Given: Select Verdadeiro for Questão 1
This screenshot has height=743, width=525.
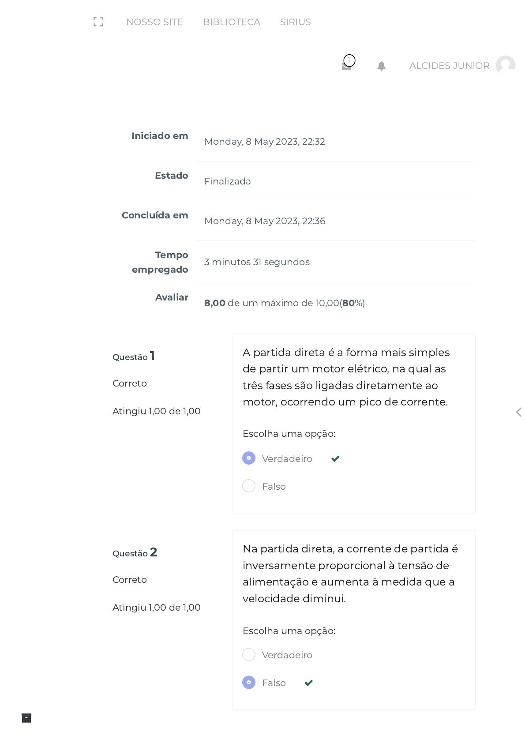Looking at the screenshot, I should 249,458.
